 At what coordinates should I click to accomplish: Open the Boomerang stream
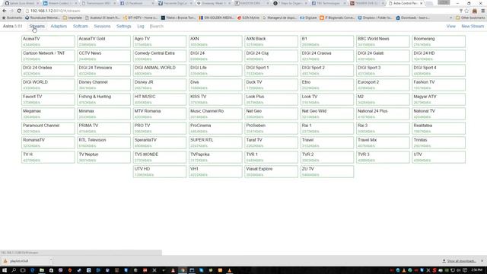click(x=439, y=41)
